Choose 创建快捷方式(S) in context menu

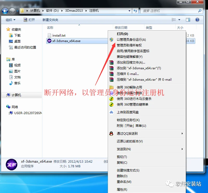pos(147,170)
